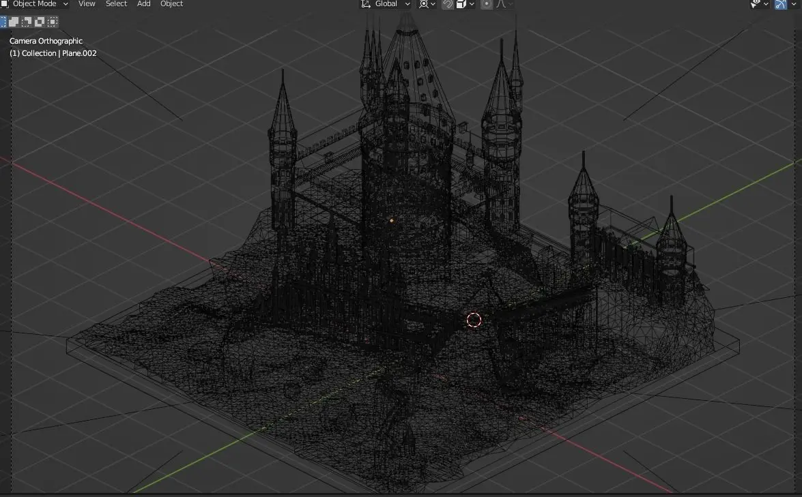The height and width of the screenshot is (497, 802).
Task: Open the Object Mode dropdown
Action: tap(35, 3)
